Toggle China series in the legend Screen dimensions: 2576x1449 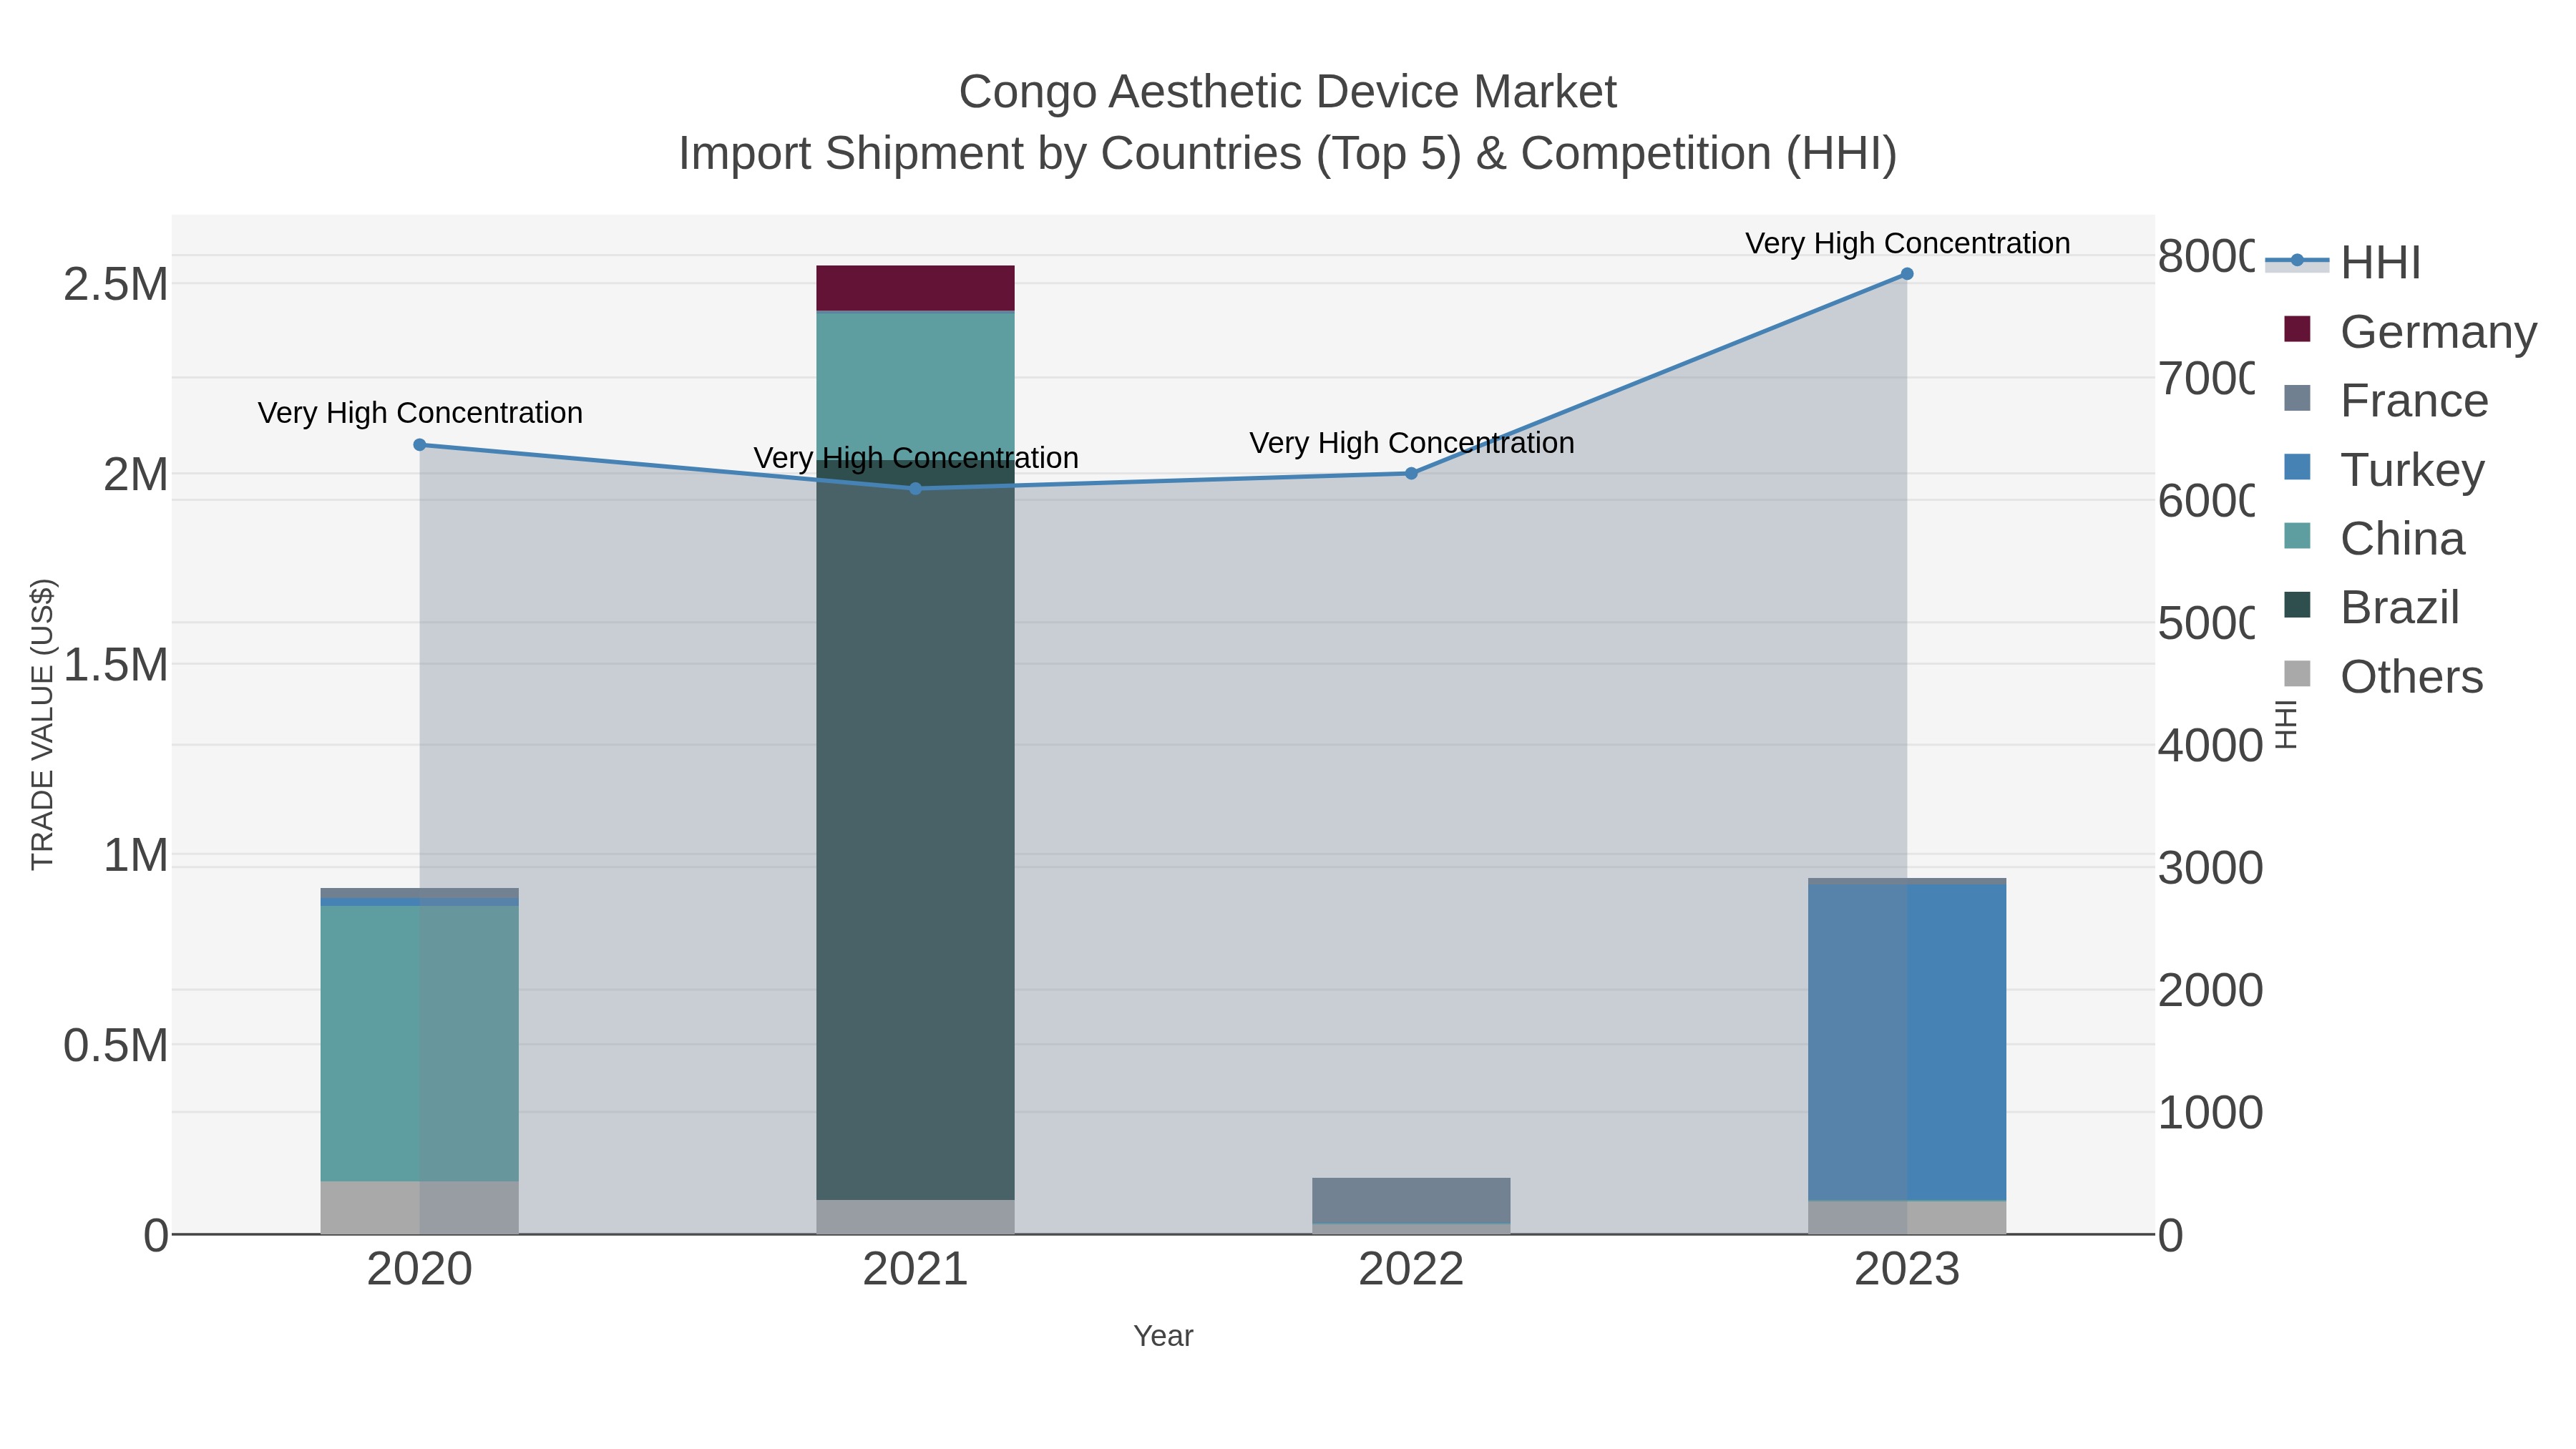[2374, 538]
